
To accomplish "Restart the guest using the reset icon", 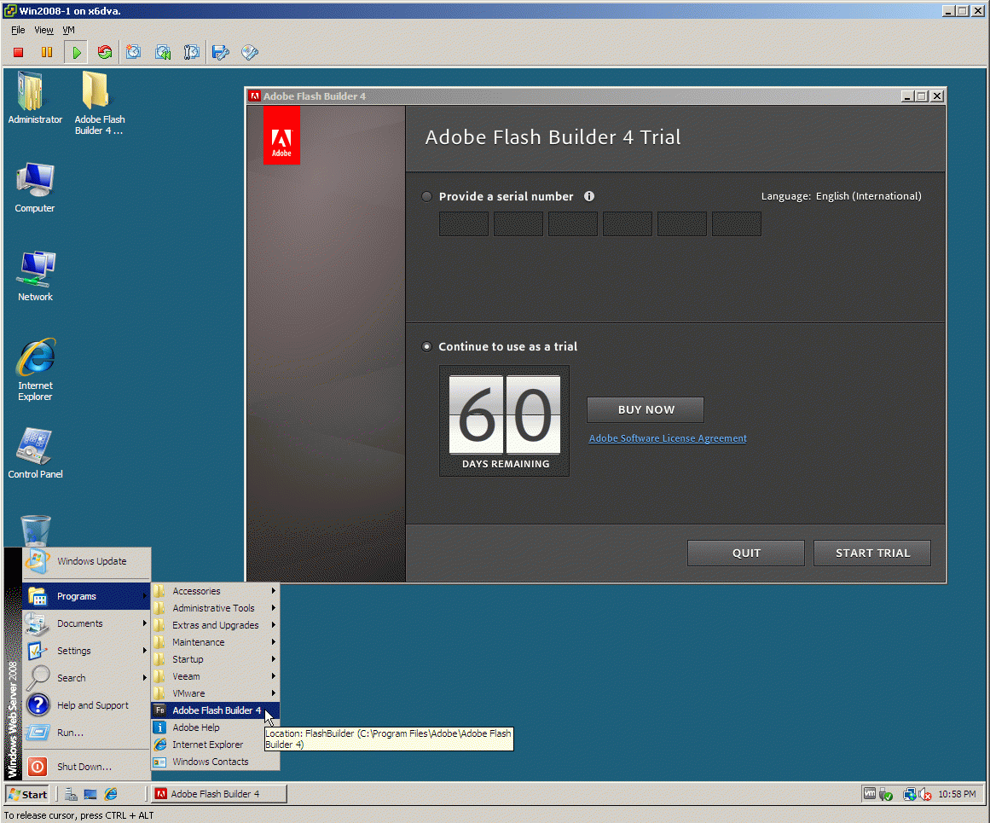I will click(105, 52).
